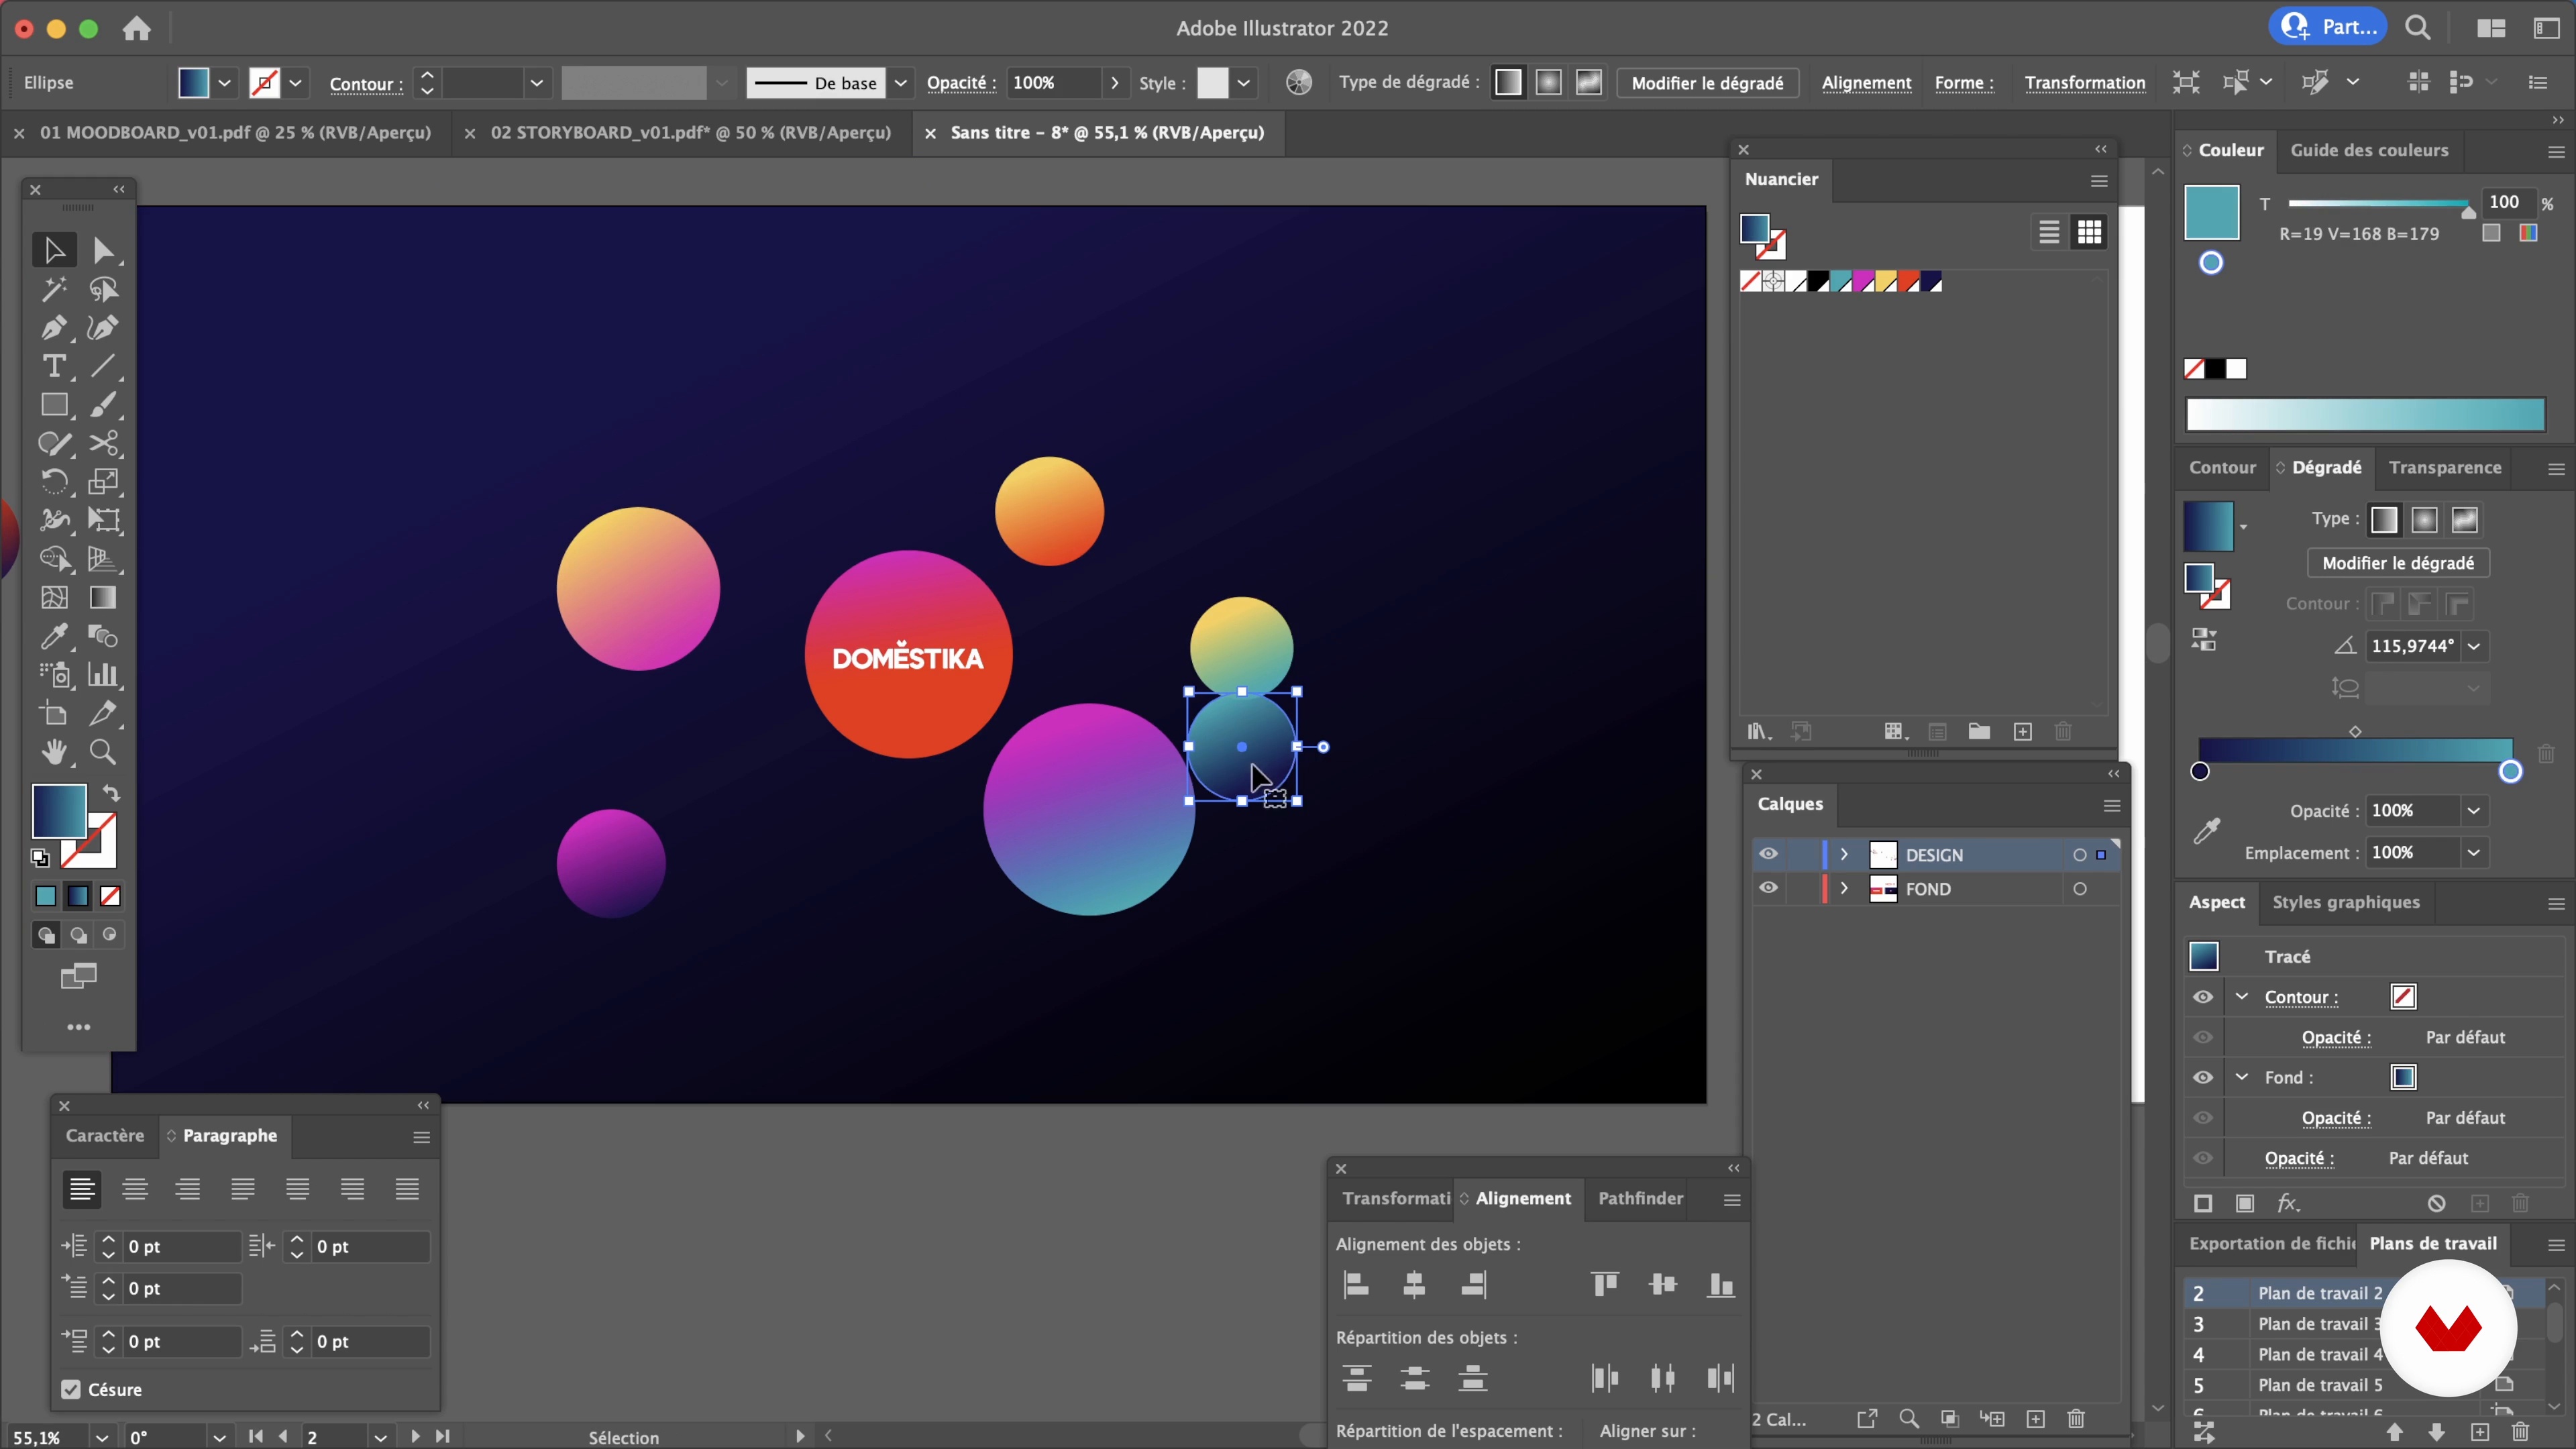
Task: Select the Rotate tool
Action: (x=54, y=482)
